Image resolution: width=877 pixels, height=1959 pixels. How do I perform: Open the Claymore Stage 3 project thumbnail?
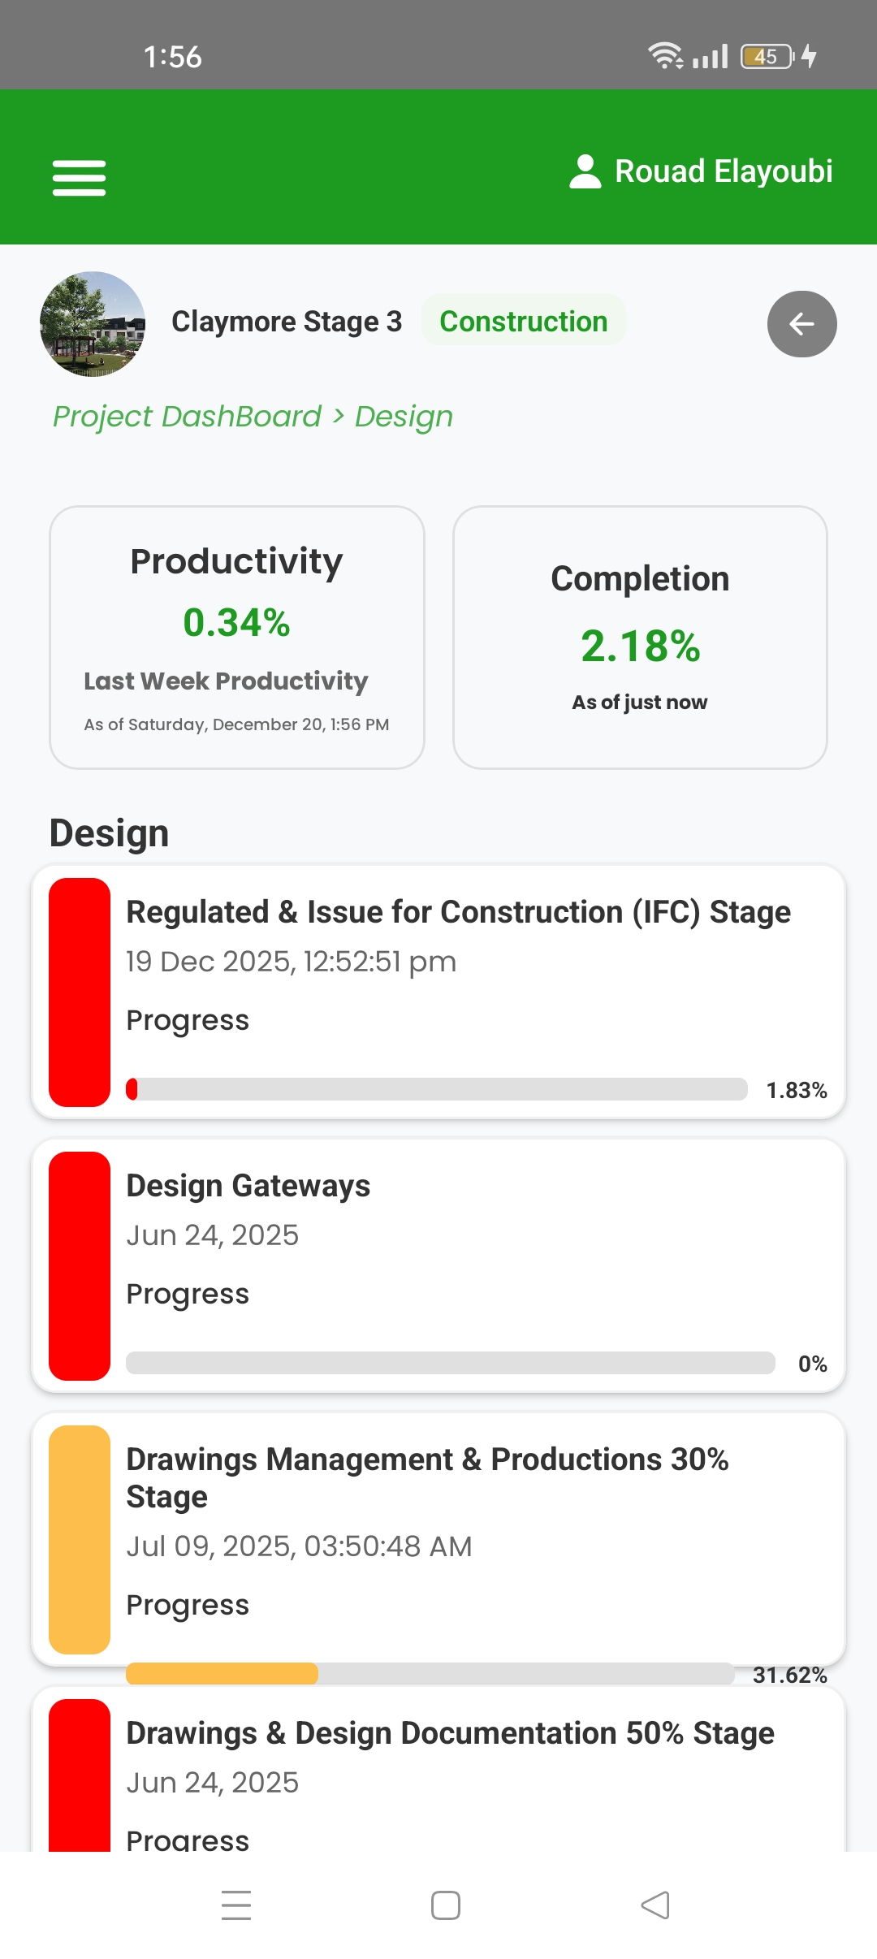coord(93,323)
